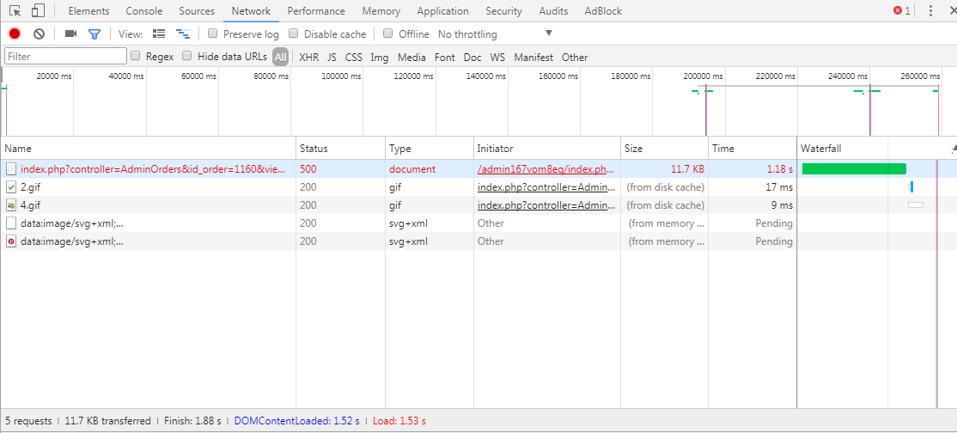
Task: Toggle the device toolbar icon
Action: (38, 11)
